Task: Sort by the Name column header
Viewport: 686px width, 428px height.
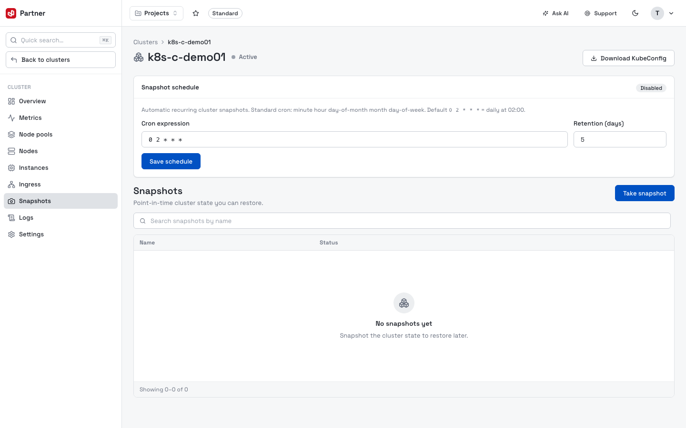Action: [x=147, y=243]
